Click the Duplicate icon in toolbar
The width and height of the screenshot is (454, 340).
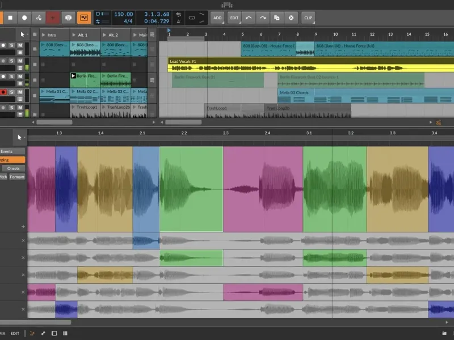(x=277, y=18)
